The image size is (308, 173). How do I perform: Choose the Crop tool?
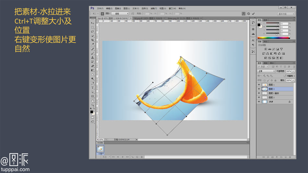[x=92, y=40]
